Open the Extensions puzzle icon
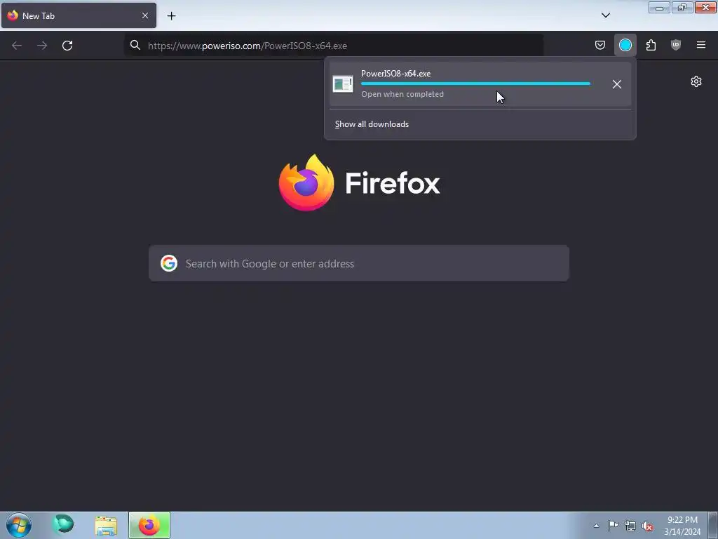 [651, 45]
